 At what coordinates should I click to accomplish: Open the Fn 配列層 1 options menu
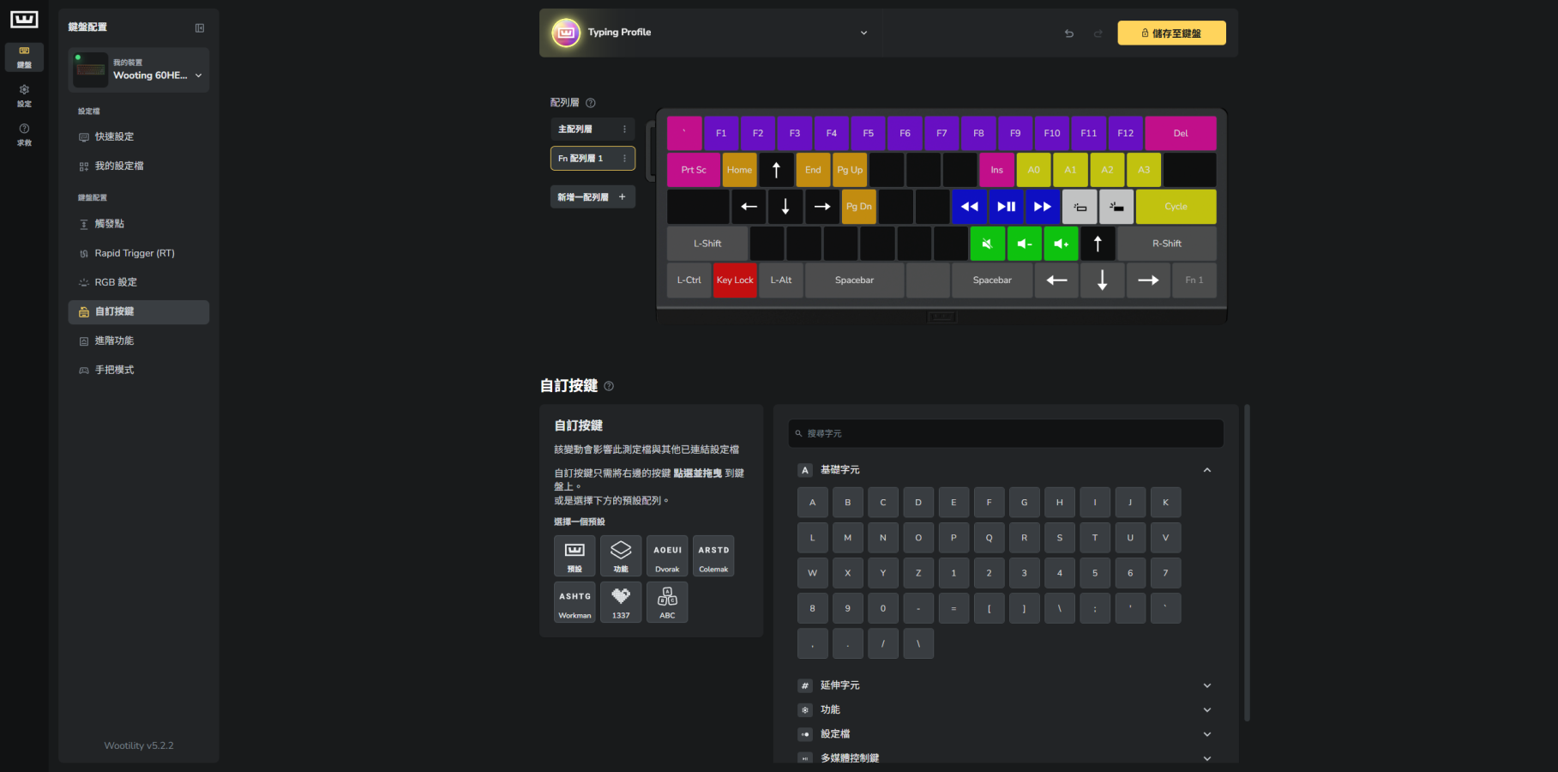(624, 159)
